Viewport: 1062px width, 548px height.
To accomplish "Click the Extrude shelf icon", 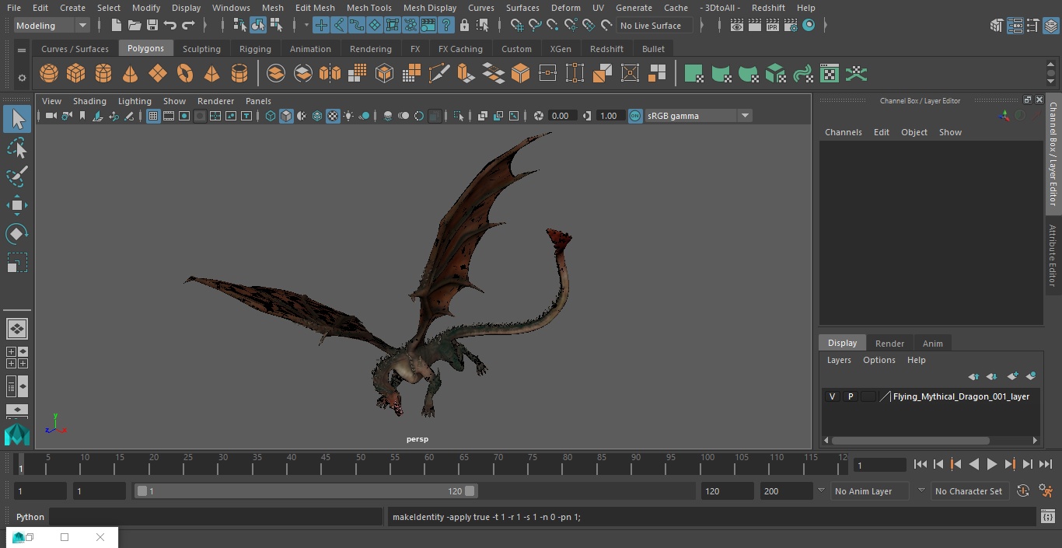I will click(466, 74).
